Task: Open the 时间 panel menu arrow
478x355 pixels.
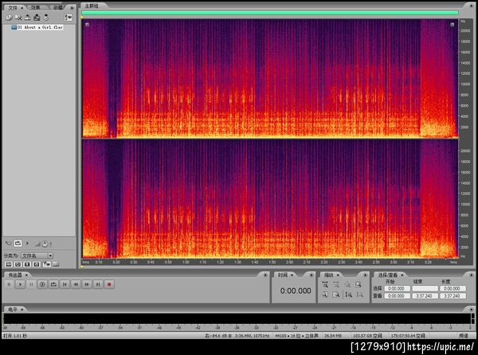Action: coord(311,275)
